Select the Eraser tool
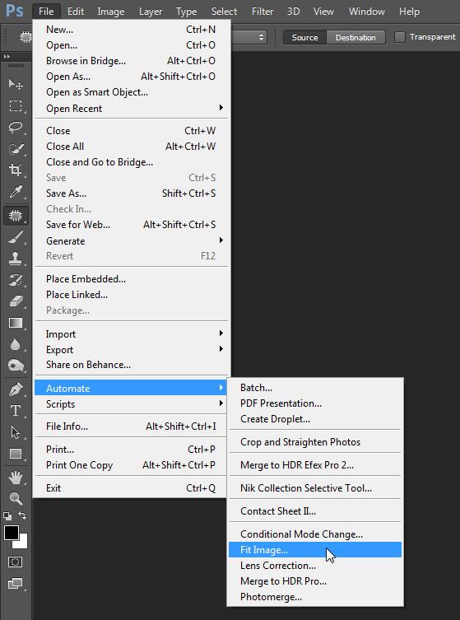Image resolution: width=460 pixels, height=620 pixels. tap(16, 301)
